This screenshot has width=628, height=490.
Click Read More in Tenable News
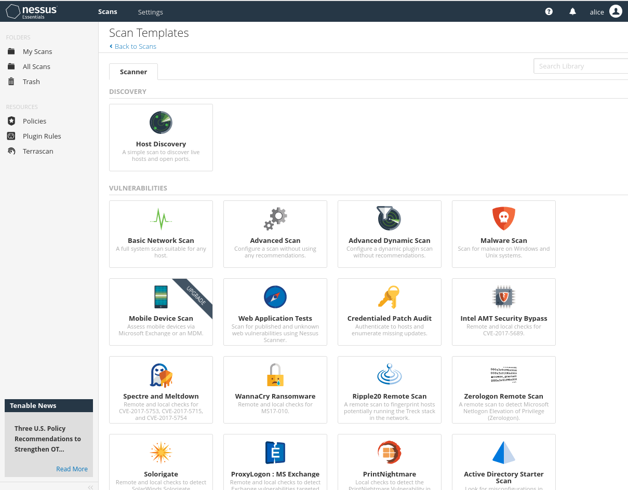tap(72, 469)
